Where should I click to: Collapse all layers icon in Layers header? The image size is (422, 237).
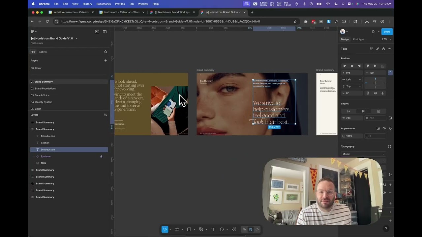(105, 115)
